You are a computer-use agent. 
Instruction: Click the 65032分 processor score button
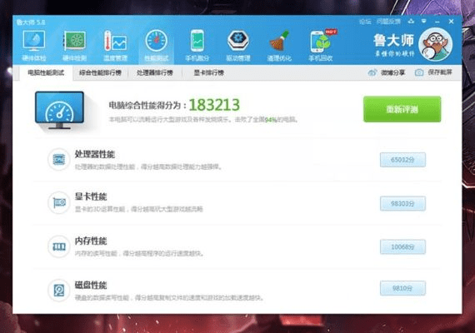click(402, 160)
